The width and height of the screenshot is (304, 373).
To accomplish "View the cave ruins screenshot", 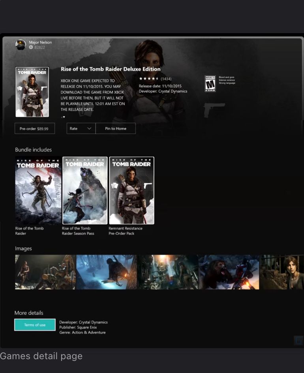I will pyautogui.click(x=168, y=272).
